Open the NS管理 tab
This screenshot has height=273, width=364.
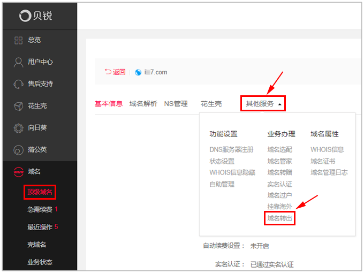click(176, 104)
